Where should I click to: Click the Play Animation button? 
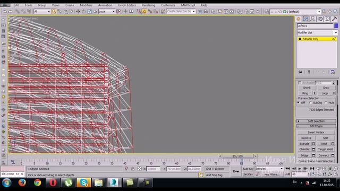point(300,169)
